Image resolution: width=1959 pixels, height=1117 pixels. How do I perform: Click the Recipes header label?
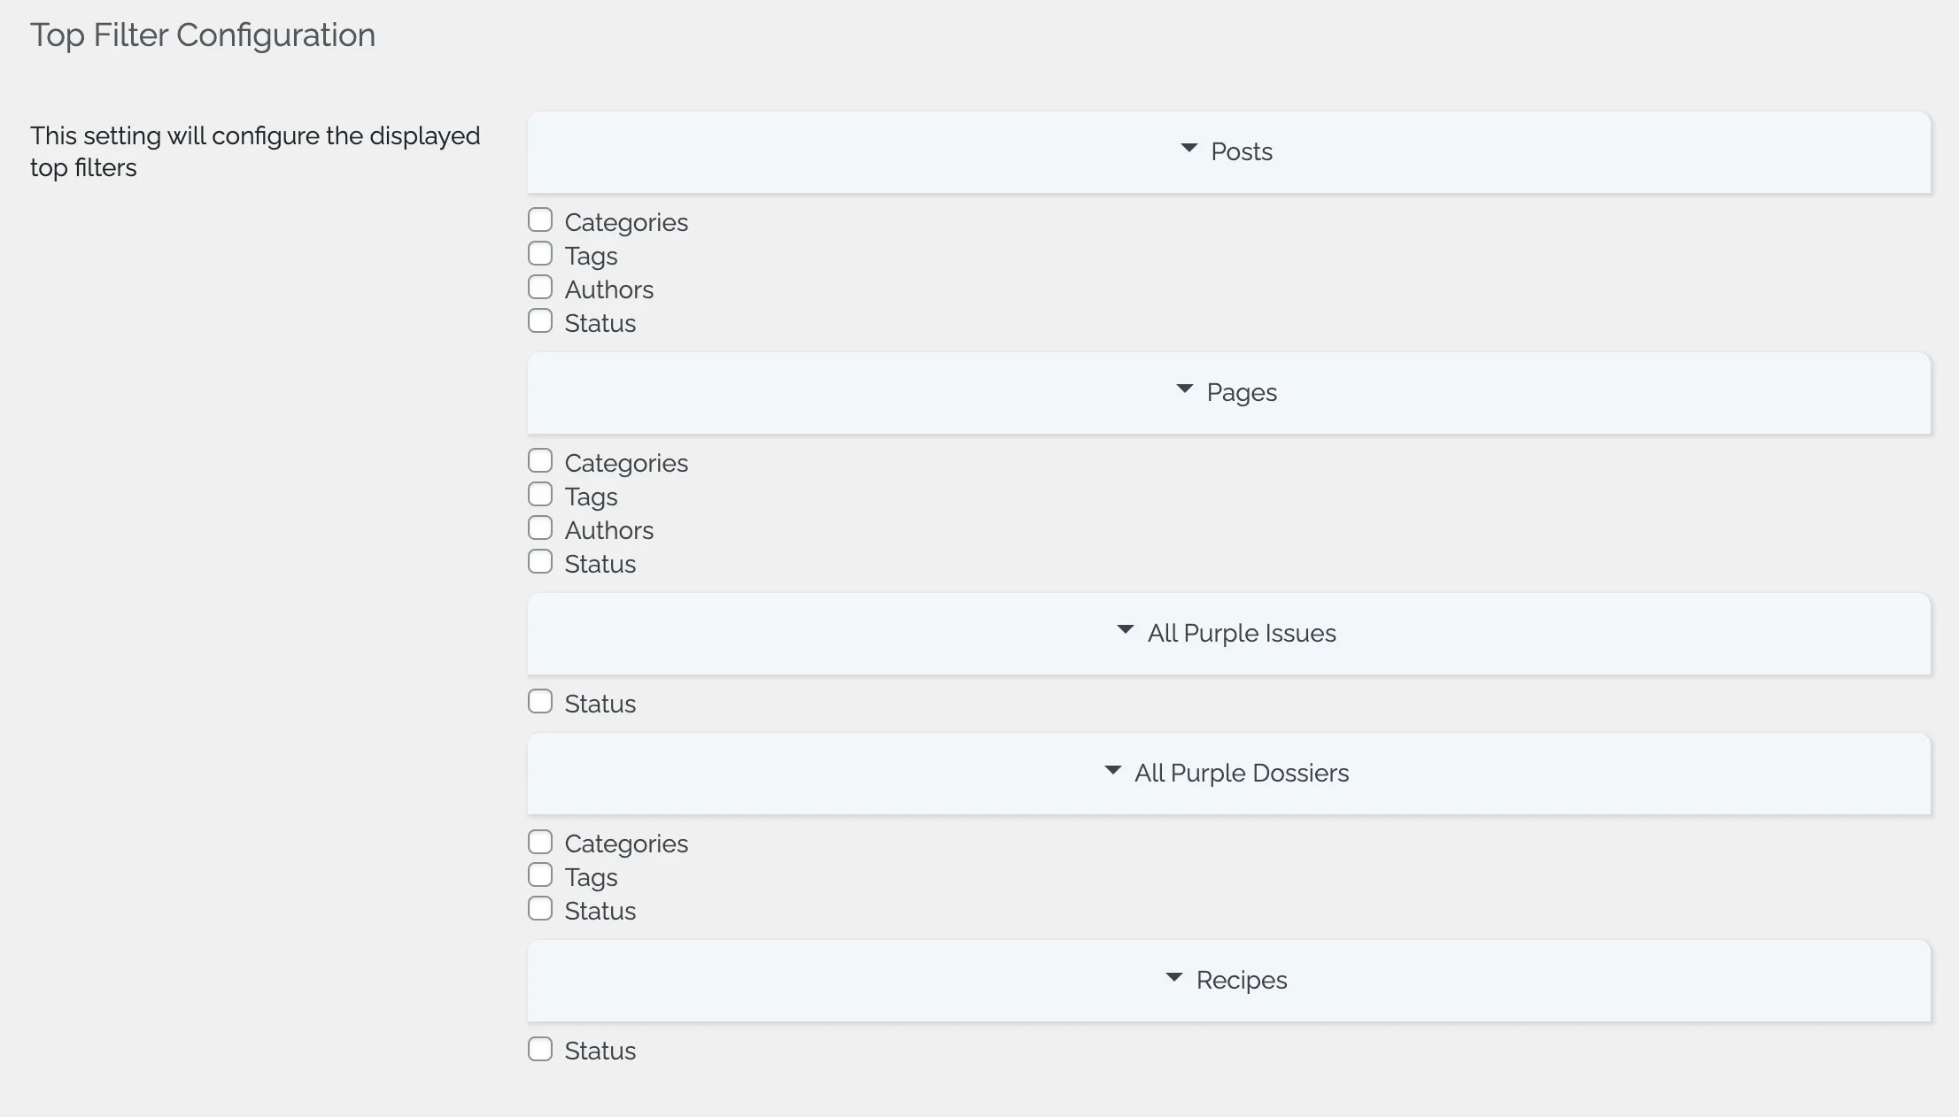pyautogui.click(x=1242, y=980)
